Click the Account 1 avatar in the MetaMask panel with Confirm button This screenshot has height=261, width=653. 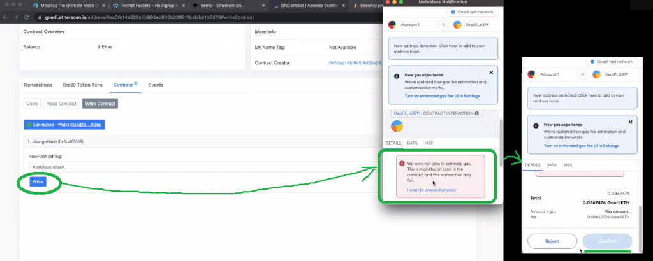531,74
